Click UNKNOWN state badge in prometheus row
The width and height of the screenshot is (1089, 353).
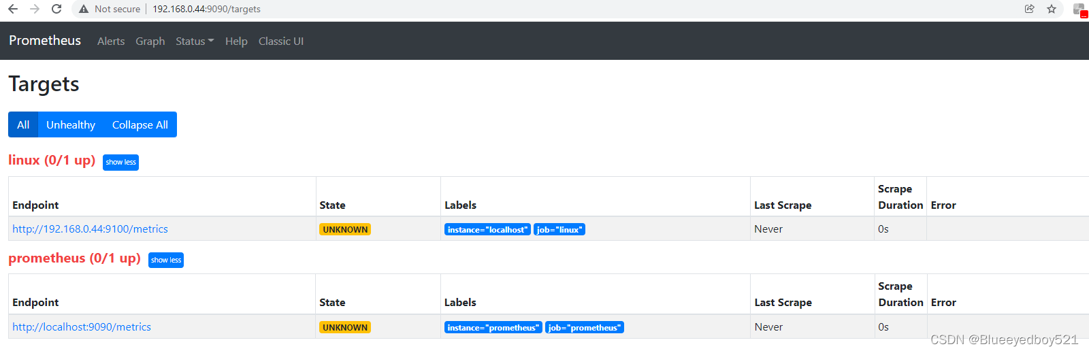(x=345, y=328)
